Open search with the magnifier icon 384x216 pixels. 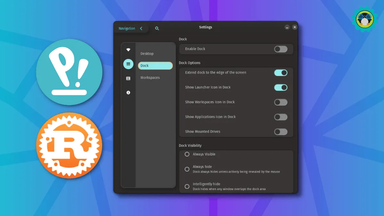click(x=157, y=28)
